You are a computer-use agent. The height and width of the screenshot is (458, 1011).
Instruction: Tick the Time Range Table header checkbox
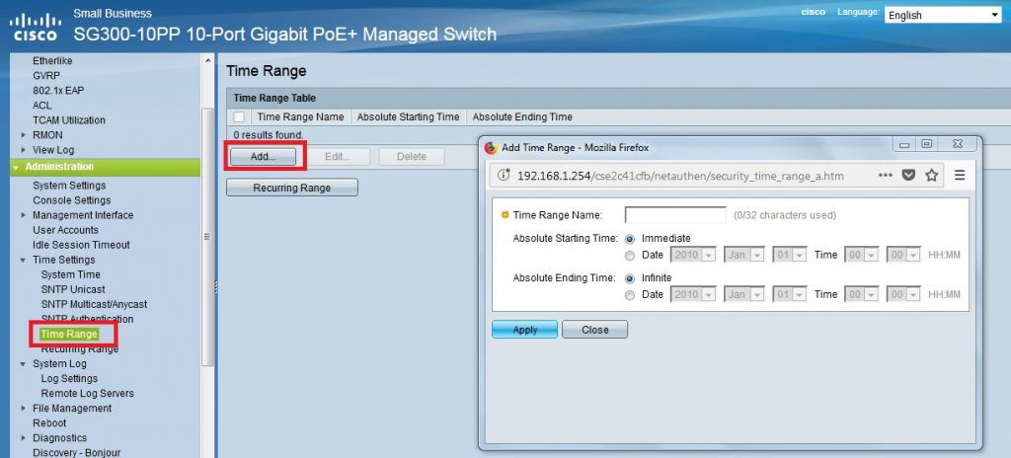[x=239, y=116]
